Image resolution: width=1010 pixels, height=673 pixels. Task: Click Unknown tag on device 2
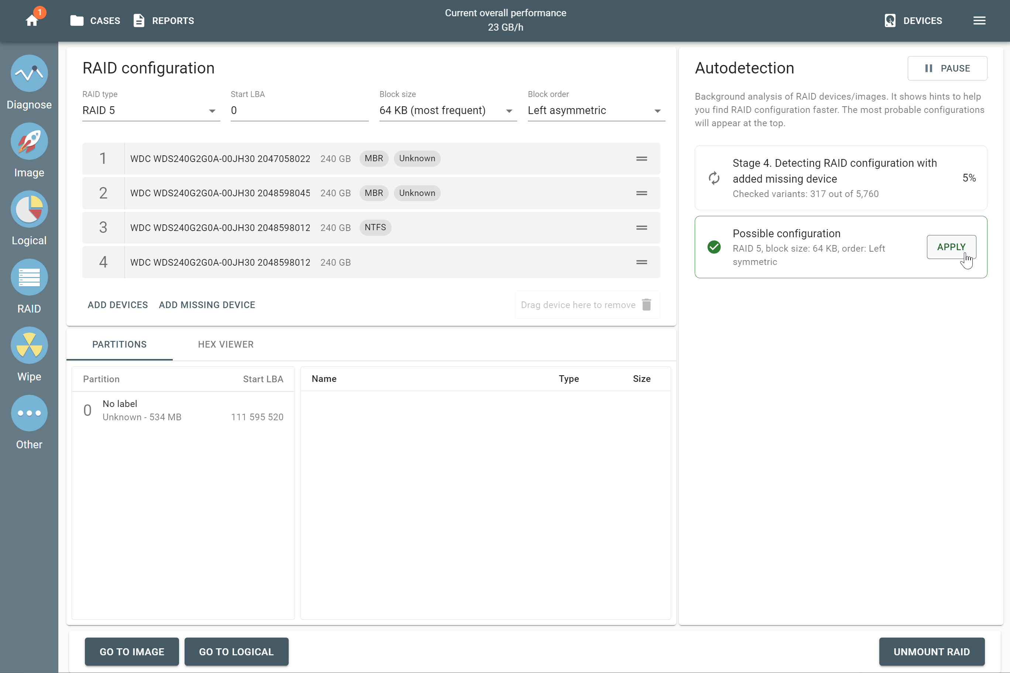[x=417, y=193]
